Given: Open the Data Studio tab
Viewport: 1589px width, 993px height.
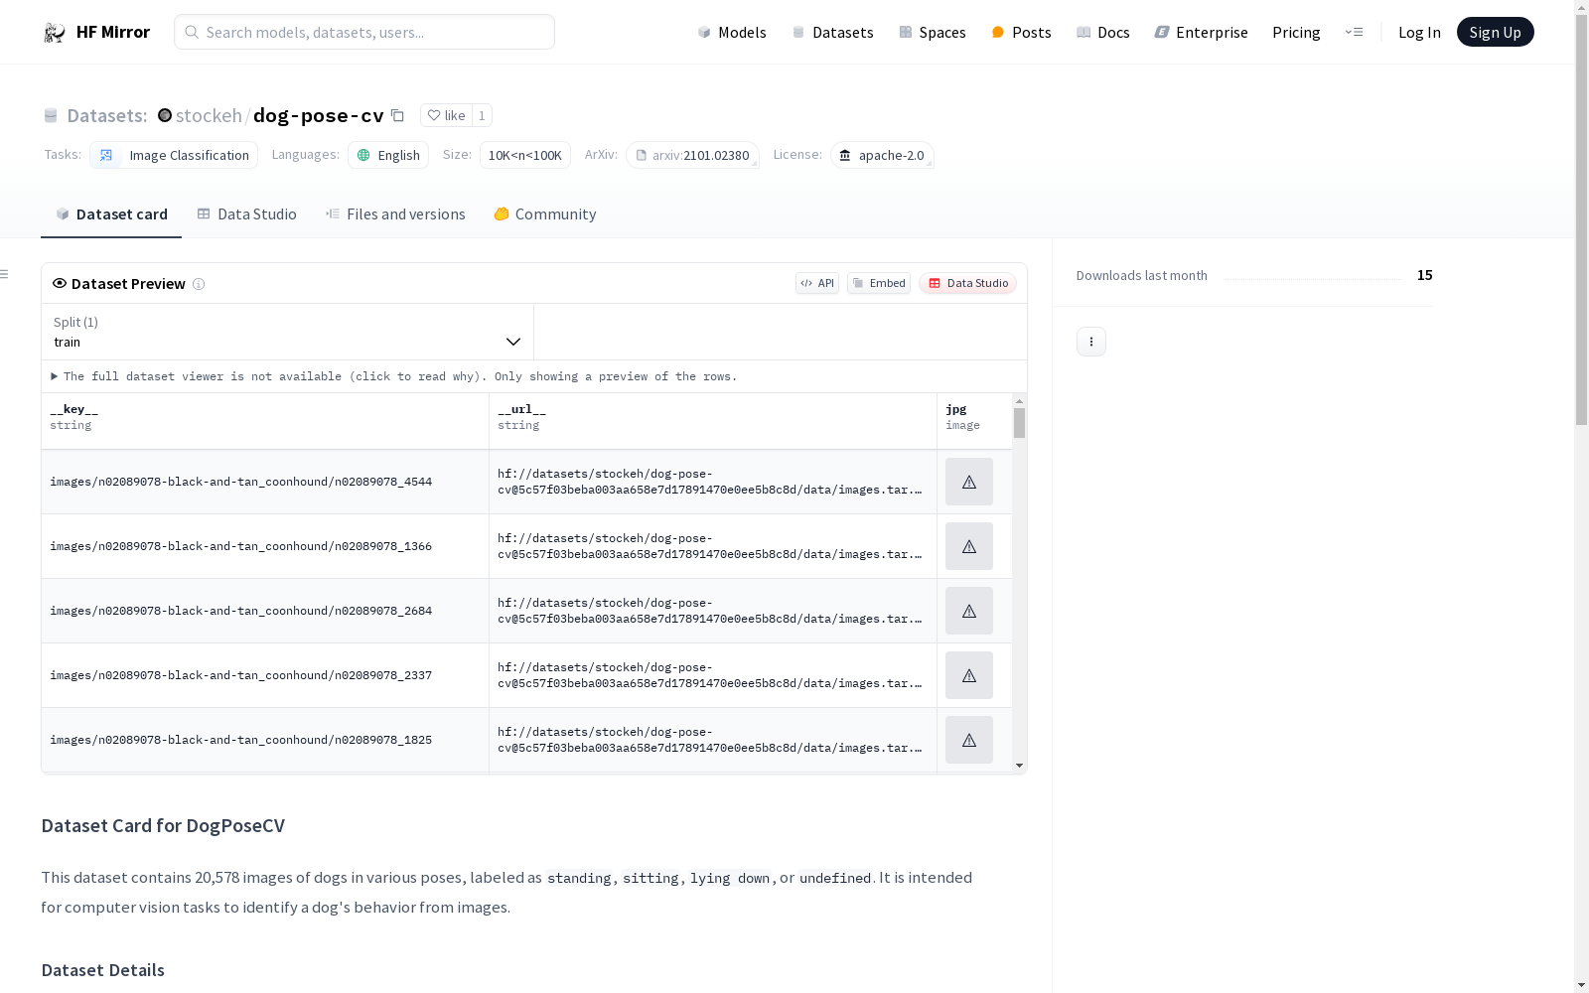Looking at the screenshot, I should [246, 214].
